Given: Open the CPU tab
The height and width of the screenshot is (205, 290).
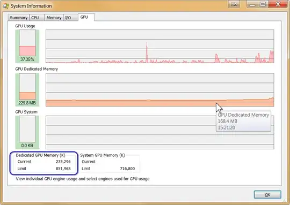Looking at the screenshot, I should click(37, 18).
